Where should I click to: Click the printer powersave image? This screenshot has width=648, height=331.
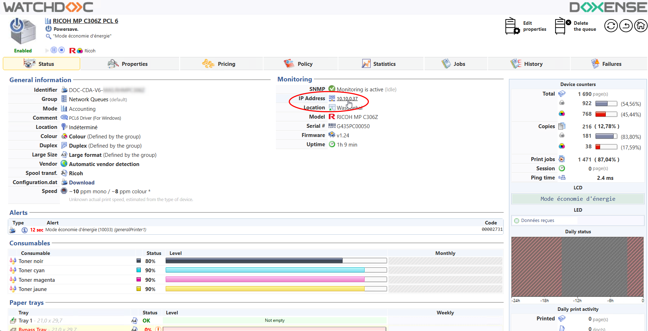click(x=23, y=31)
